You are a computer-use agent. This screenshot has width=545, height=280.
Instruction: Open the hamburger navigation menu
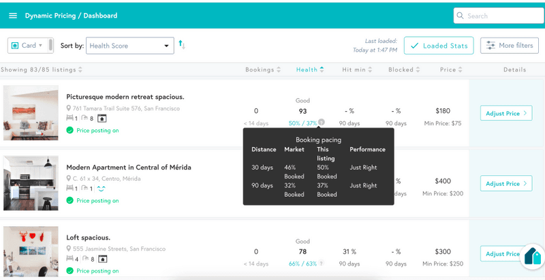pyautogui.click(x=13, y=16)
